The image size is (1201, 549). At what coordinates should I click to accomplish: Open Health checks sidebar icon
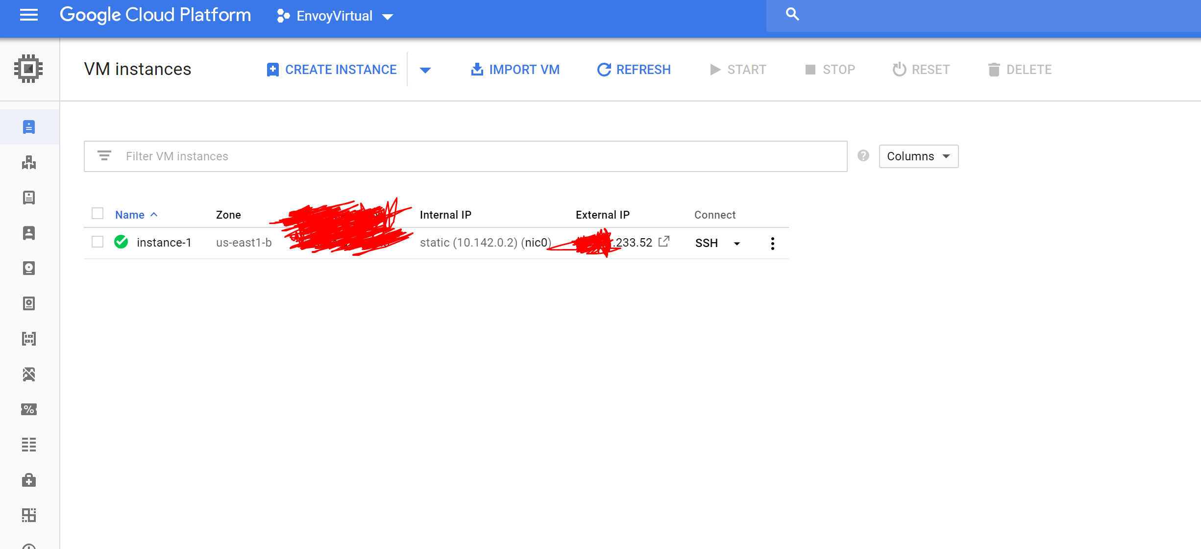click(x=29, y=480)
